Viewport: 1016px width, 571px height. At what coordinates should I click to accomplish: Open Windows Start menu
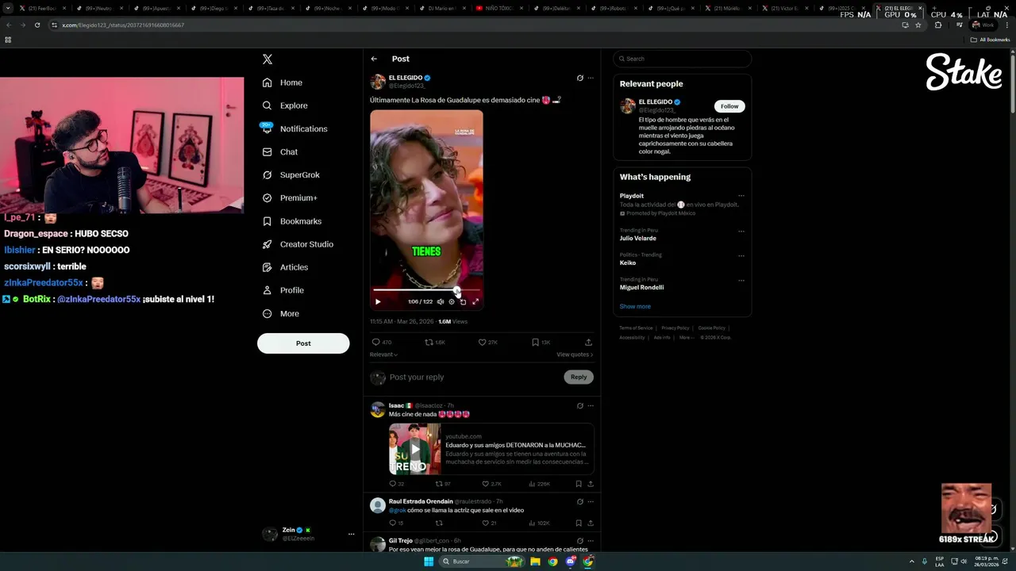429,561
